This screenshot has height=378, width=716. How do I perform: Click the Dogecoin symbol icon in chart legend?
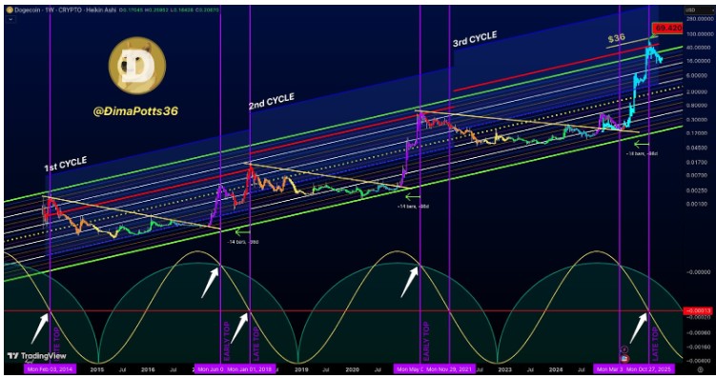(x=10, y=10)
